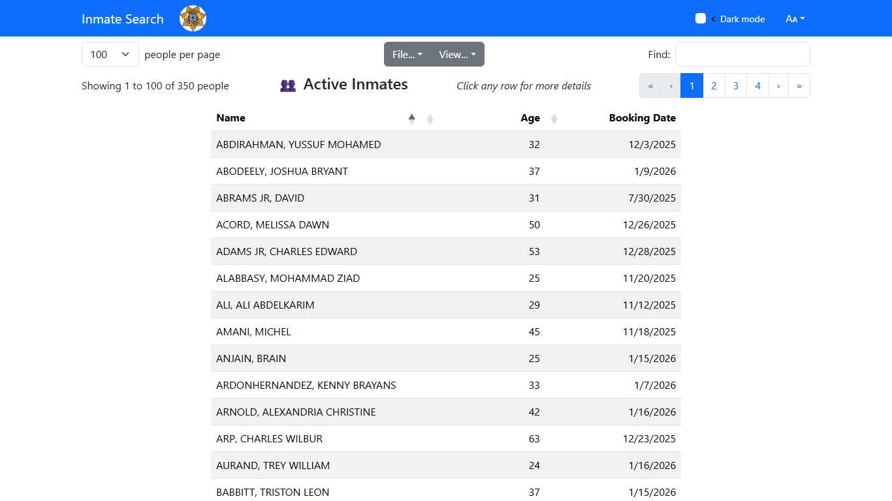Open the File... dropdown menu
Viewport: 892px width, 501px height.
[x=406, y=54]
